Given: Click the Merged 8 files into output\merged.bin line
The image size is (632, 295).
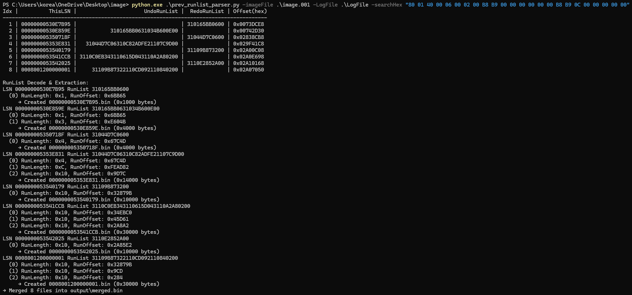Looking at the screenshot, I should tap(62, 291).
